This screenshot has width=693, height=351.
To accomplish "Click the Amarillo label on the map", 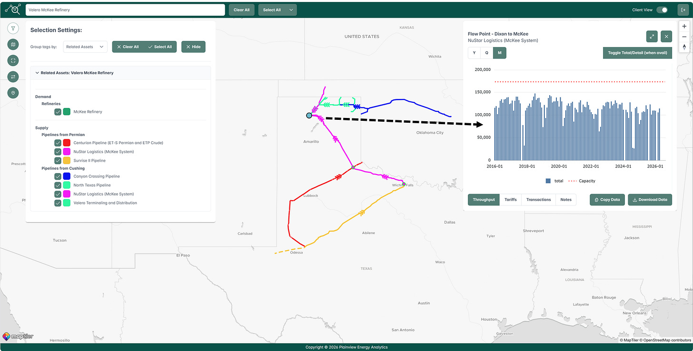I will pos(311,142).
